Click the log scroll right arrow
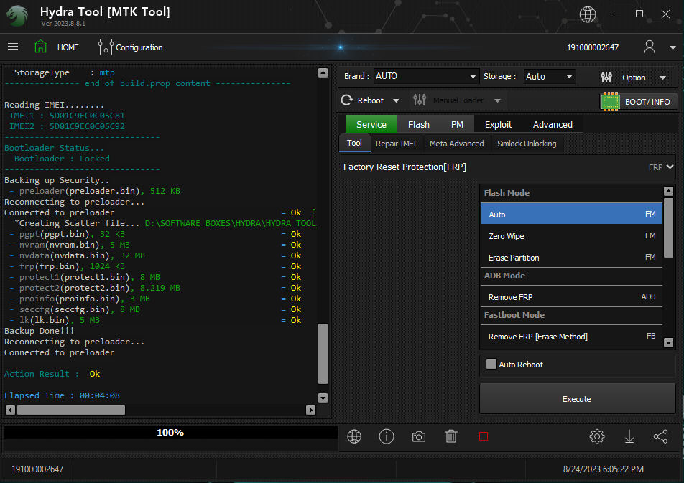This screenshot has height=483, width=684. coord(310,410)
